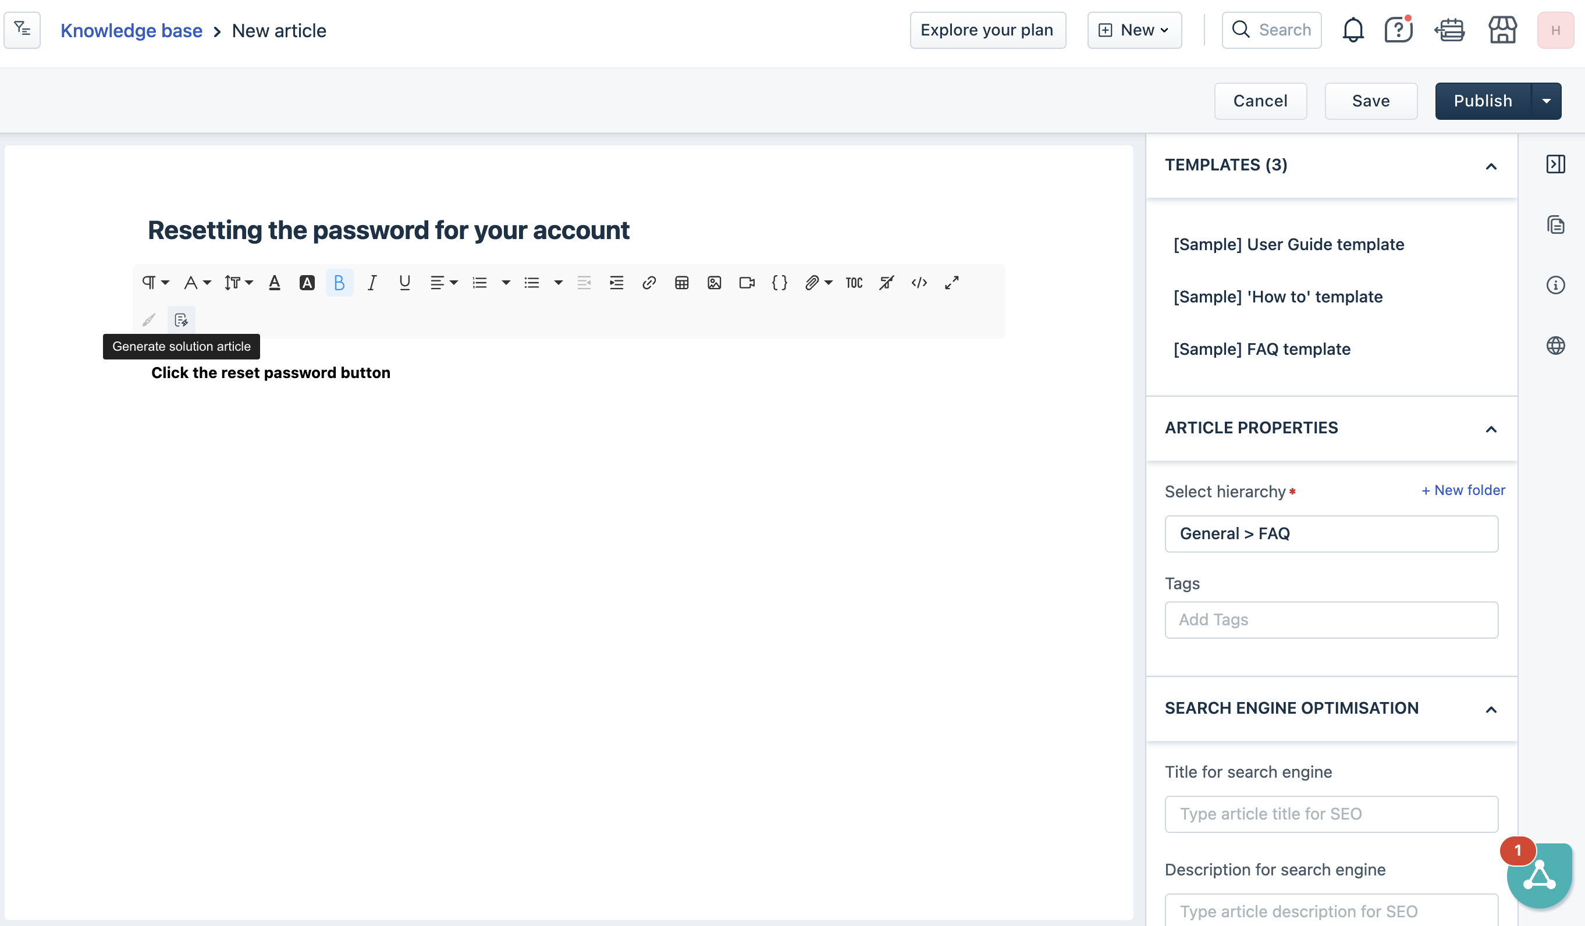Open the HTML code view
Screen dimensions: 1585x926
pyautogui.click(x=919, y=283)
